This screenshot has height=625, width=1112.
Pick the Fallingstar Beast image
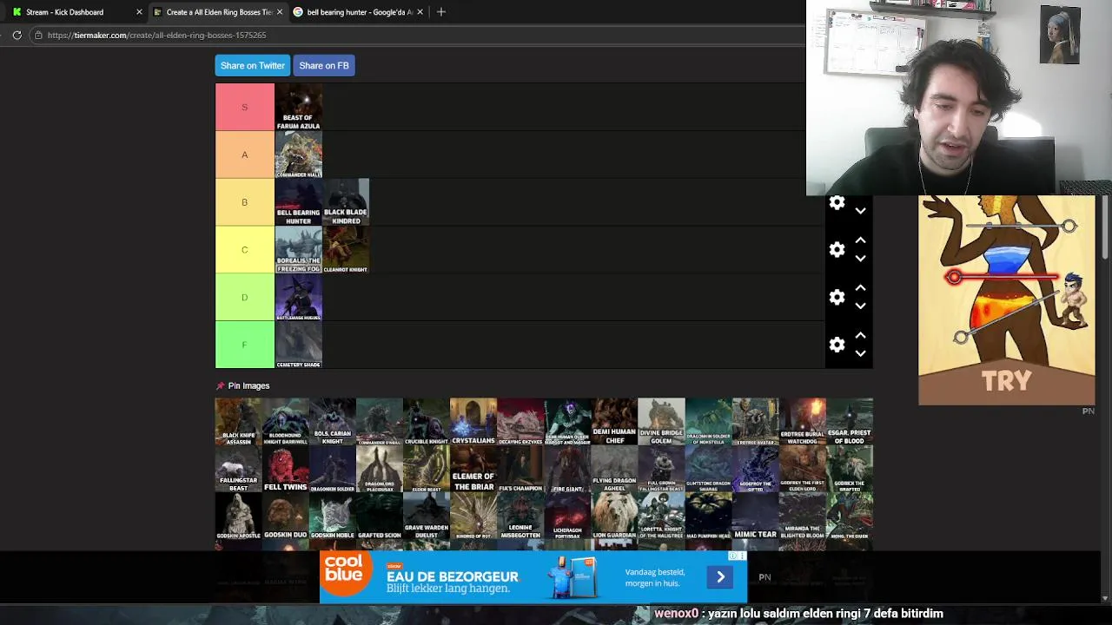click(x=239, y=469)
